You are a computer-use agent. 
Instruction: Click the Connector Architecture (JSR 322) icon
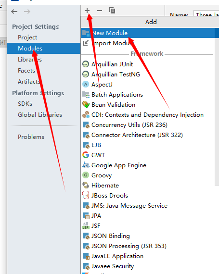[x=86, y=135]
